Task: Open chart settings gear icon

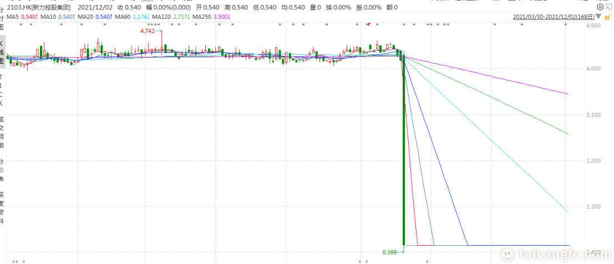Action: (600, 7)
